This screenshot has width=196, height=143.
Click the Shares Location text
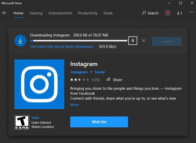(43, 127)
